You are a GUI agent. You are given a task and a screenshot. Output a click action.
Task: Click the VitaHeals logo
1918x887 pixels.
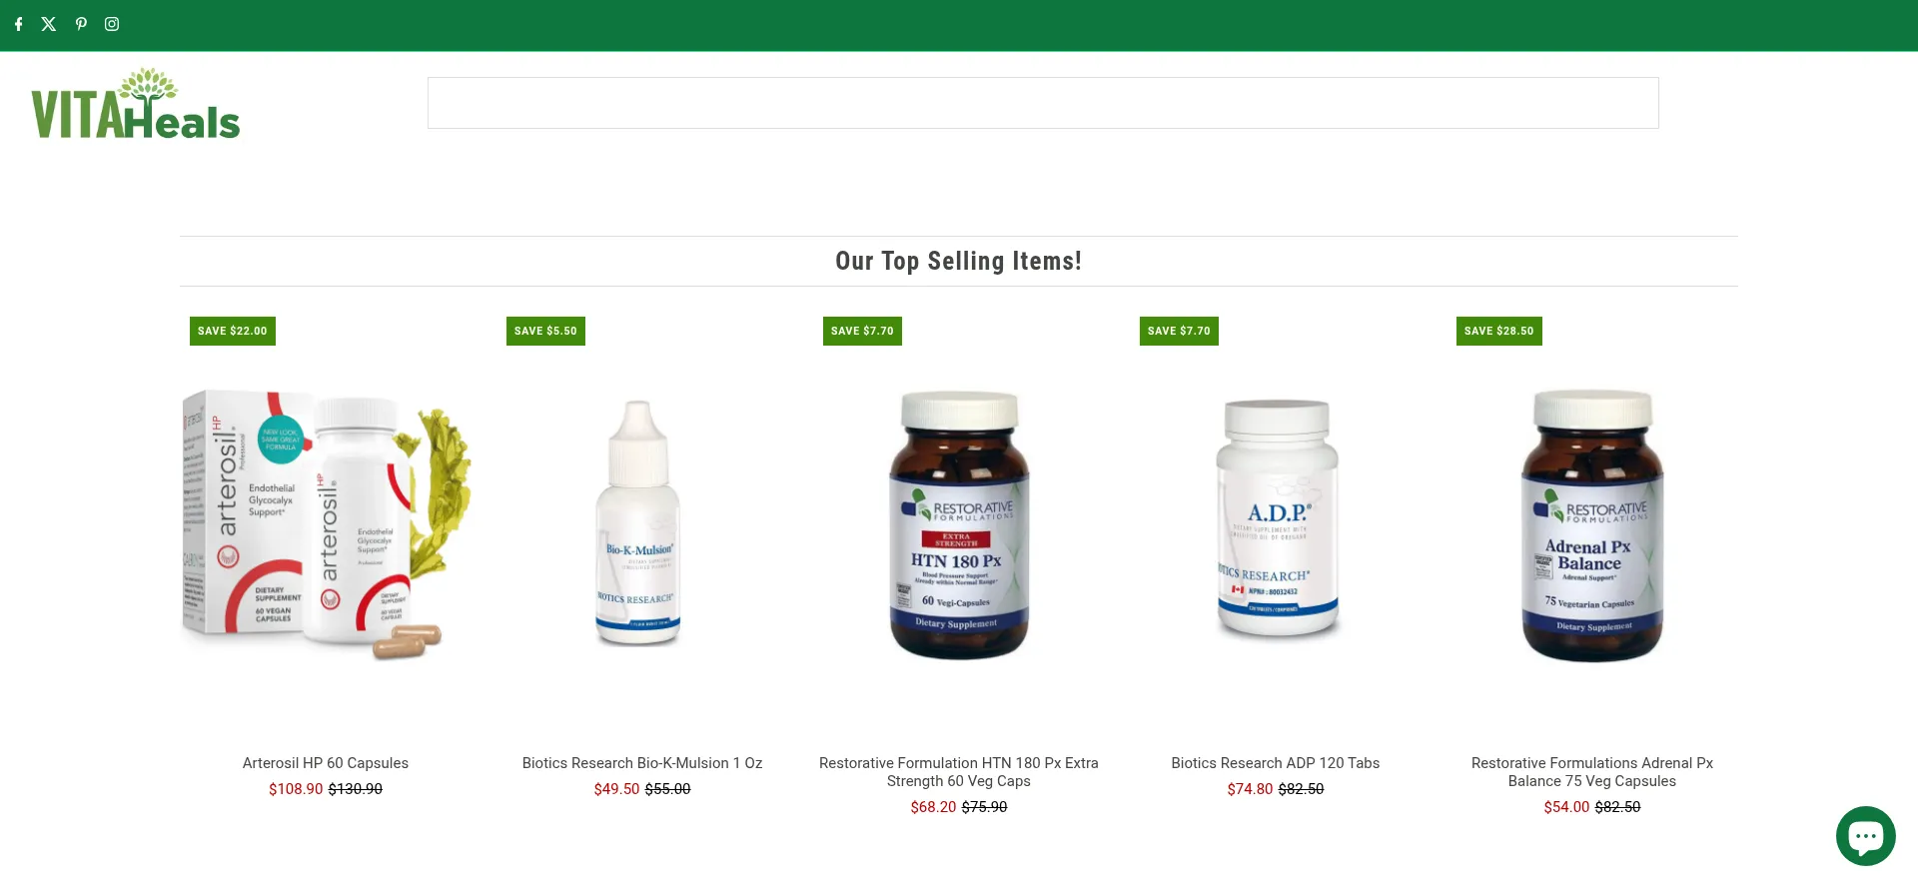(x=136, y=103)
